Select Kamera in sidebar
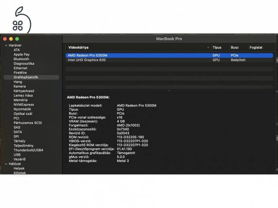278x208 pixels. pyautogui.click(x=20, y=86)
